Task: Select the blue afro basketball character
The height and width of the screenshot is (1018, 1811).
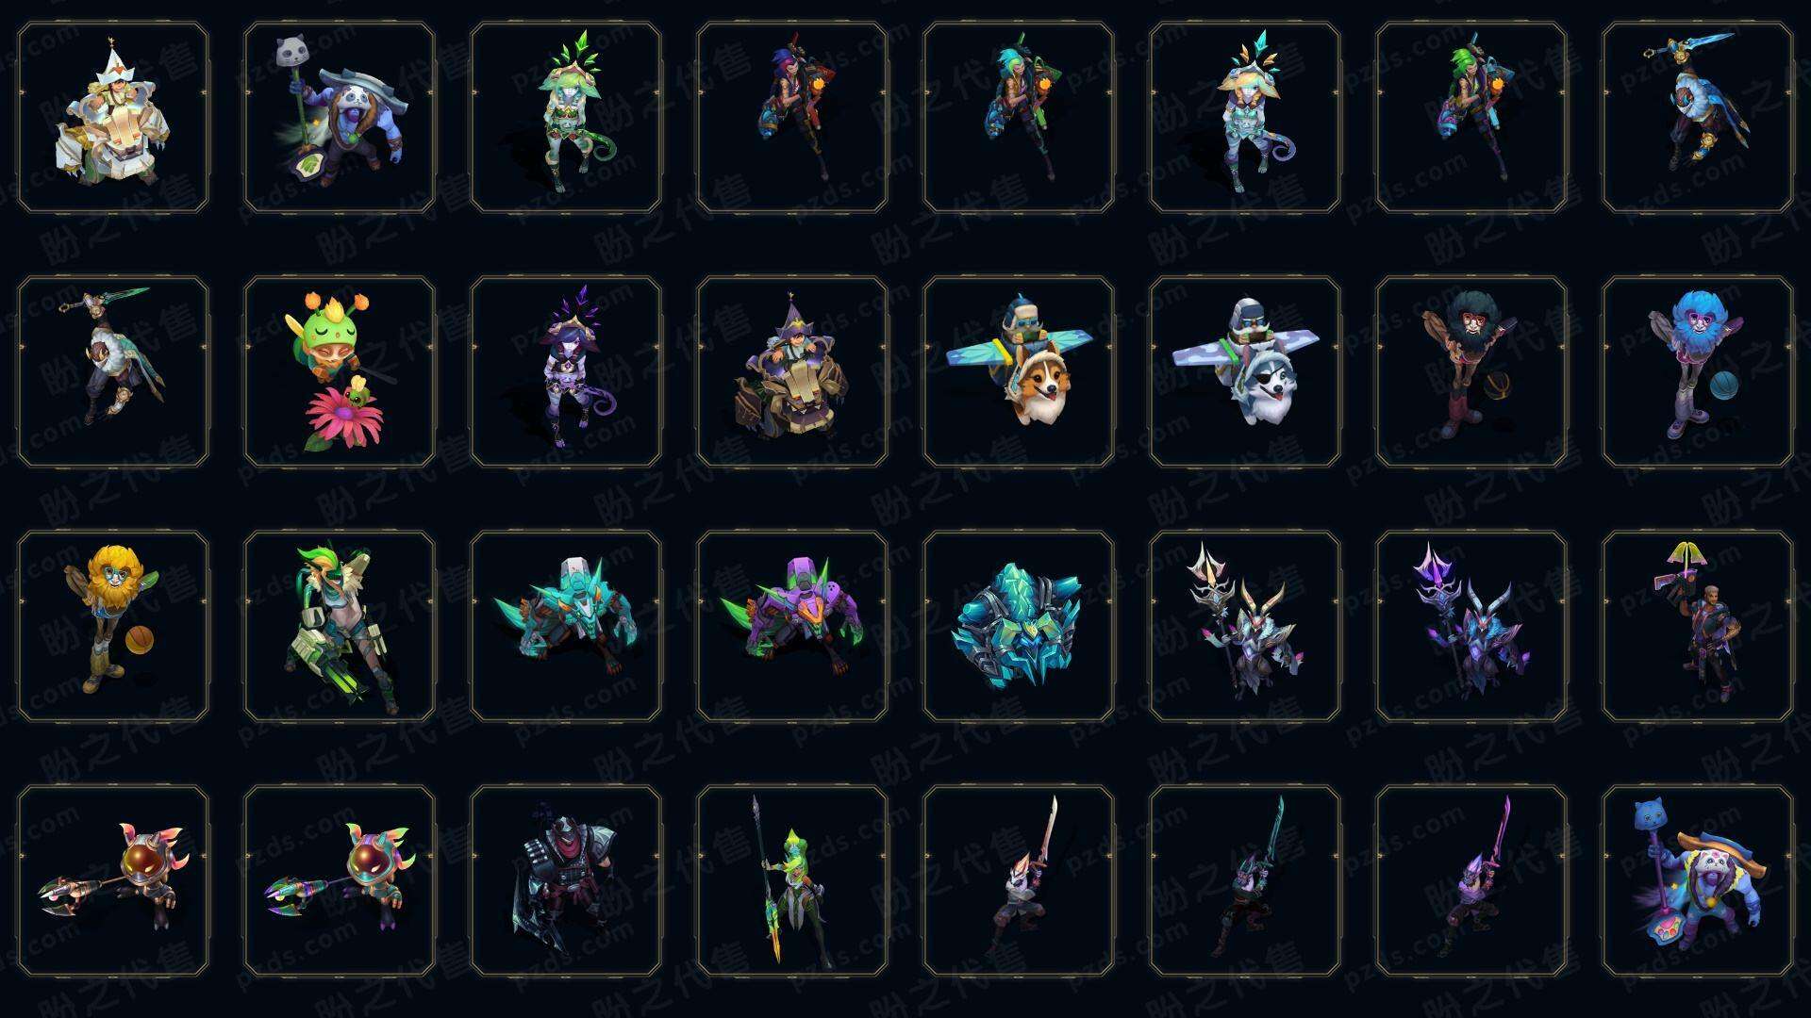Action: (1698, 371)
